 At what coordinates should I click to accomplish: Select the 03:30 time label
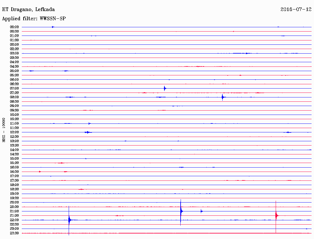coord(14,58)
